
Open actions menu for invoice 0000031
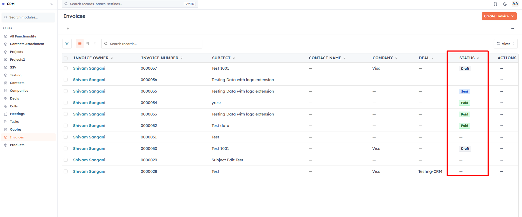coord(501,137)
